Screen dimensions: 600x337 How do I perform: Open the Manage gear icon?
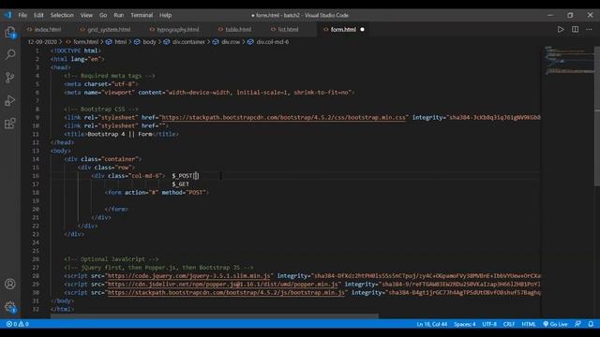(10, 307)
